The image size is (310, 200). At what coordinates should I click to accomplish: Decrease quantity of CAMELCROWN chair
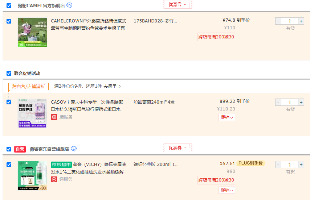(278, 21)
